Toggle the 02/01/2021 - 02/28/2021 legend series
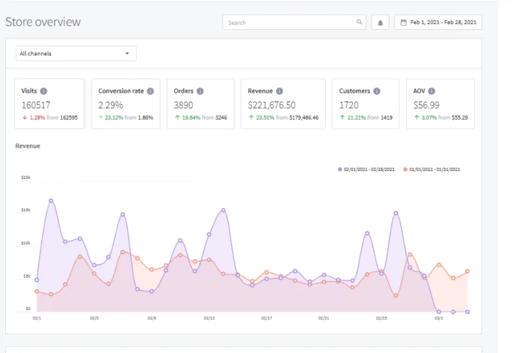This screenshot has height=353, width=512. coord(367,169)
